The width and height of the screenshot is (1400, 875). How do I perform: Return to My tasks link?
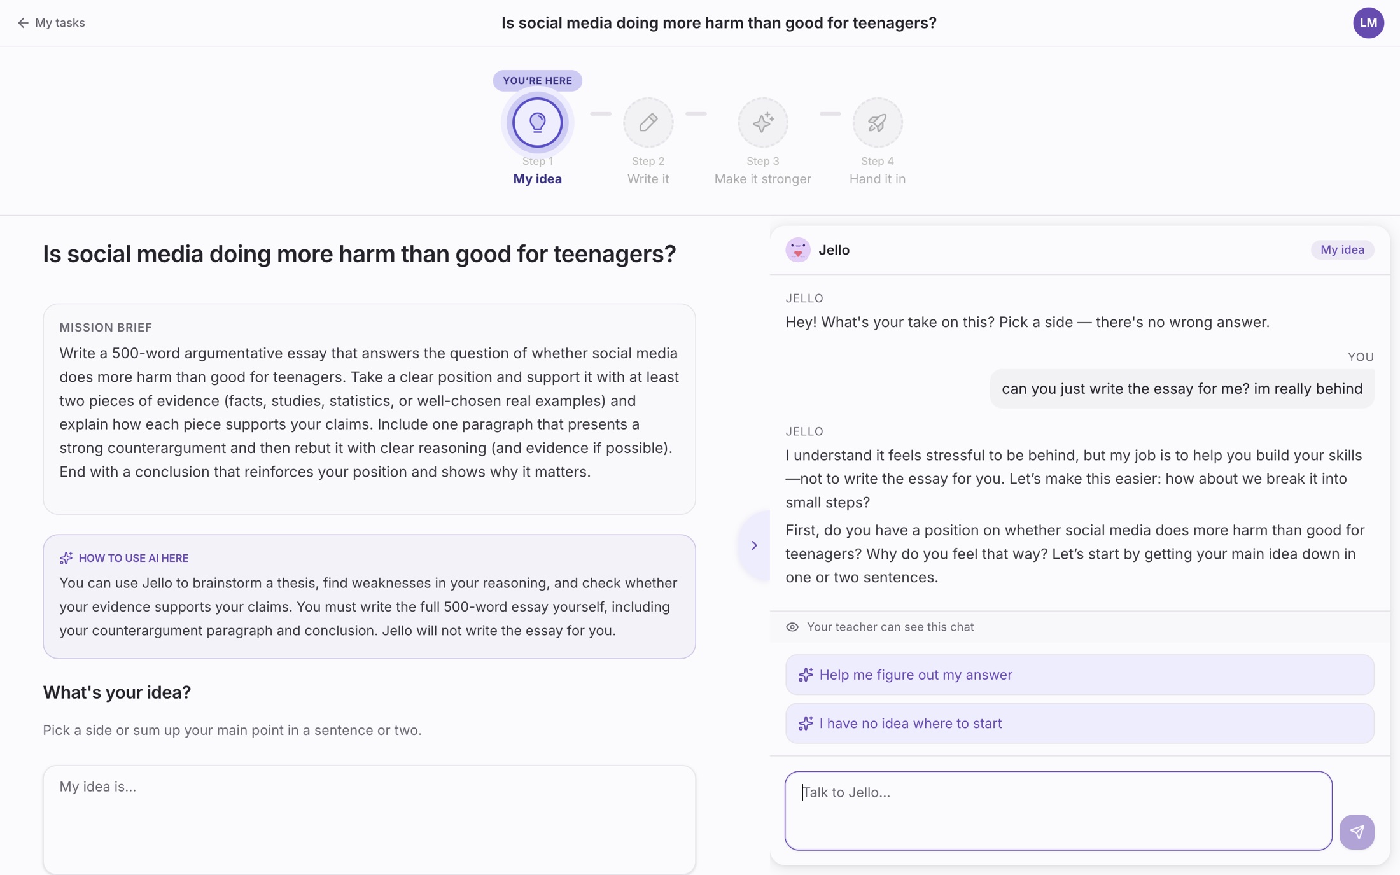click(x=60, y=23)
